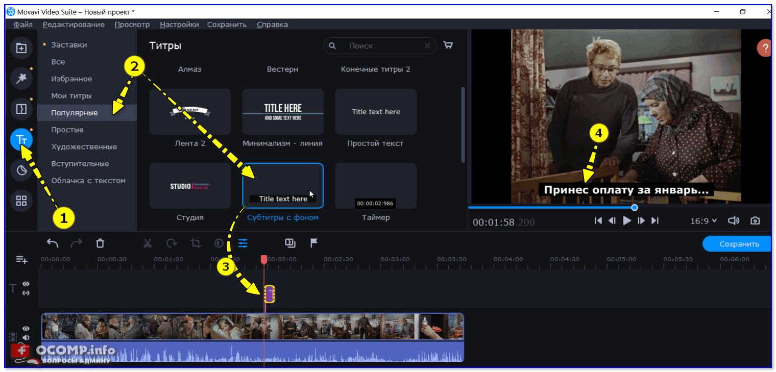This screenshot has height=372, width=776.
Task: Select the Субтитры с фоном thumbnail
Action: pos(283,186)
